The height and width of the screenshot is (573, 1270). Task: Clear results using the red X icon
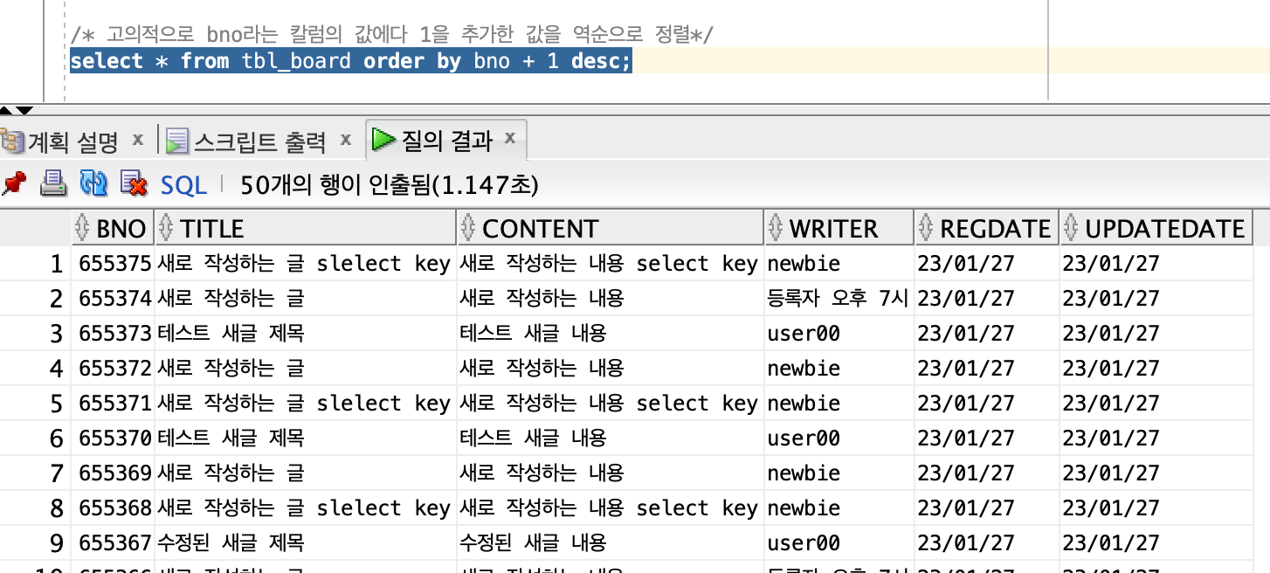coord(134,184)
